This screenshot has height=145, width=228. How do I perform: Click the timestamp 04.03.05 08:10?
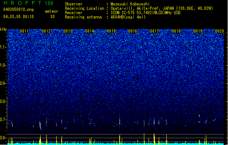pyautogui.click(x=18, y=17)
